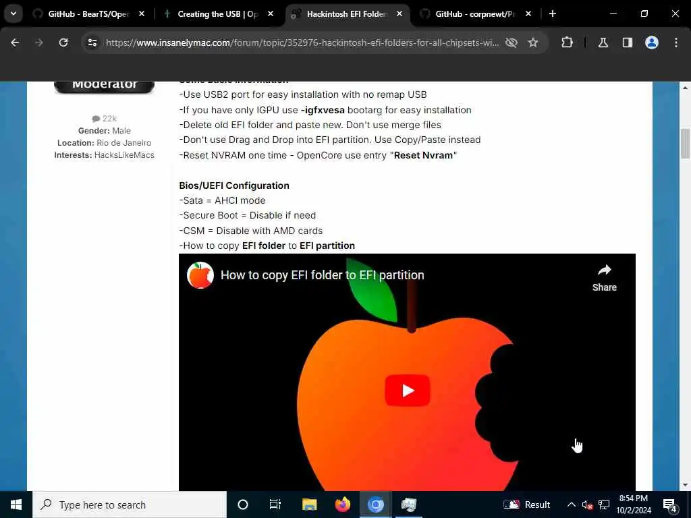Open Task View on the taskbar
Image resolution: width=691 pixels, height=518 pixels.
click(275, 505)
